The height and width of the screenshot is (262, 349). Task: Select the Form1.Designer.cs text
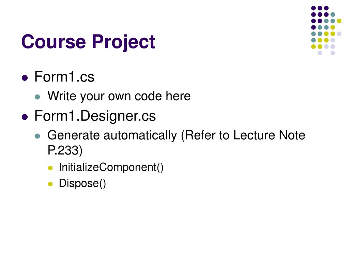pyautogui.click(x=95, y=116)
